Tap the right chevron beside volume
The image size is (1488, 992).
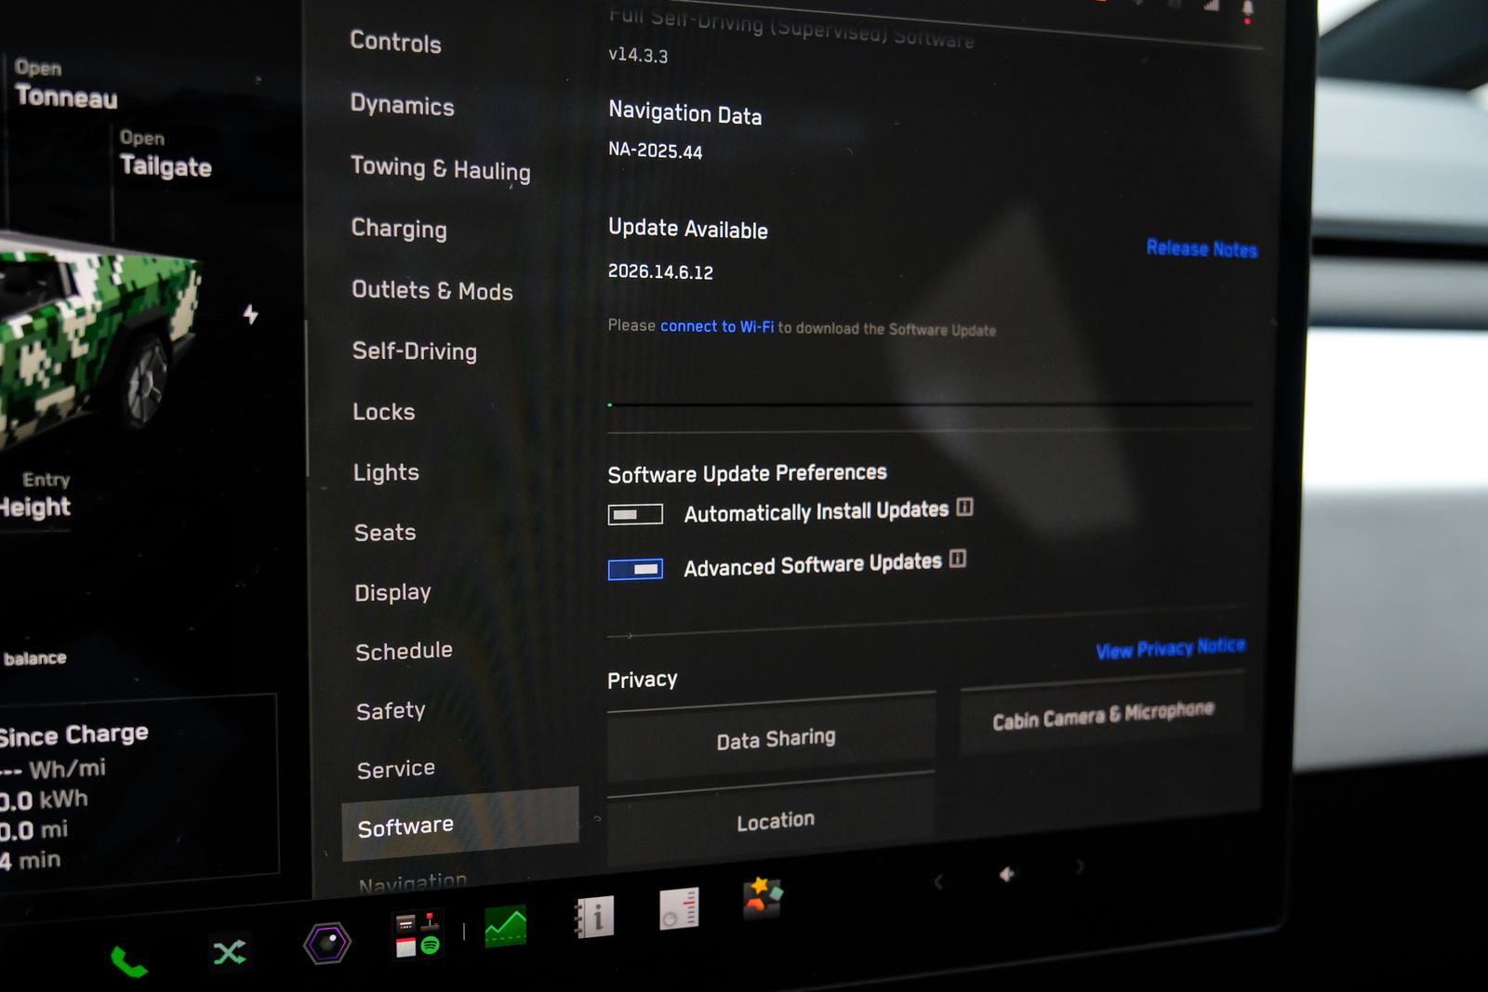[x=1080, y=867]
